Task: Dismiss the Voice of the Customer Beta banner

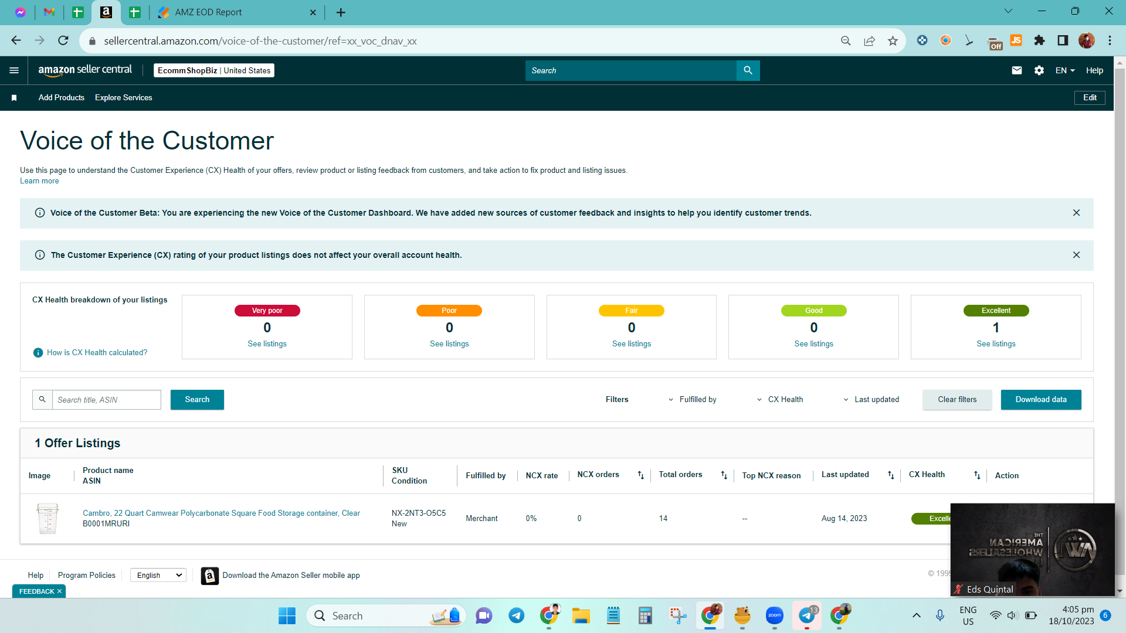Action: coord(1076,213)
